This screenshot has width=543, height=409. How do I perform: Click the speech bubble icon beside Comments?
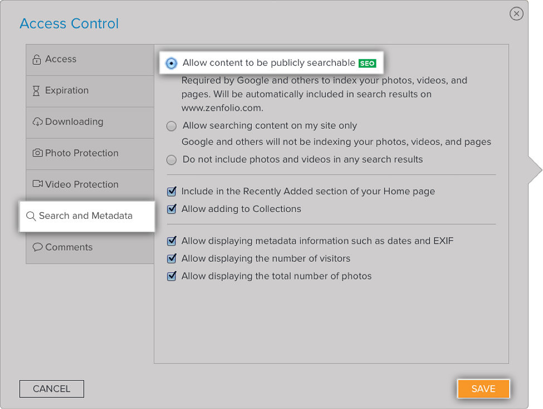click(x=37, y=247)
